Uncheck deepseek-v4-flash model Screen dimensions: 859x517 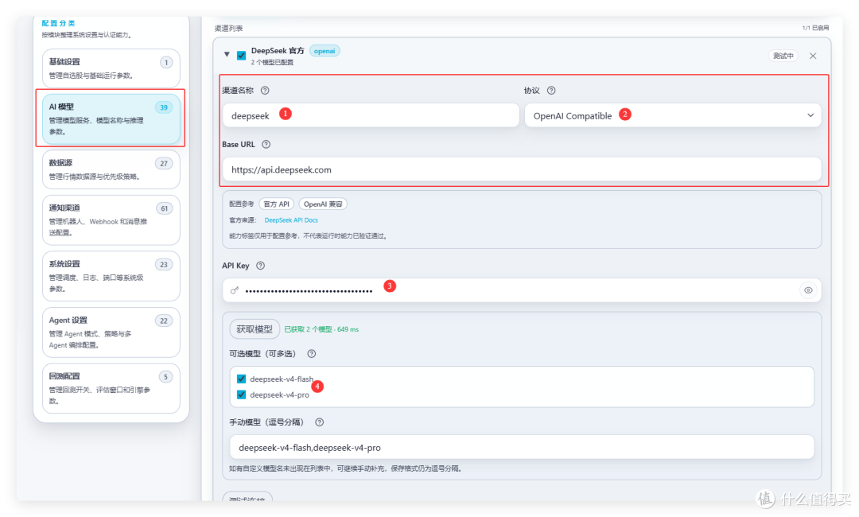(x=241, y=379)
